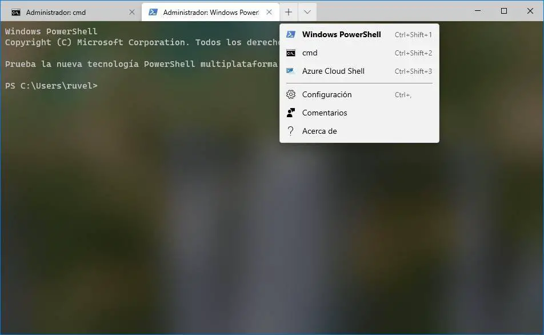Click the PowerShell icon in dropdown menu
This screenshot has width=544, height=335.
(291, 34)
